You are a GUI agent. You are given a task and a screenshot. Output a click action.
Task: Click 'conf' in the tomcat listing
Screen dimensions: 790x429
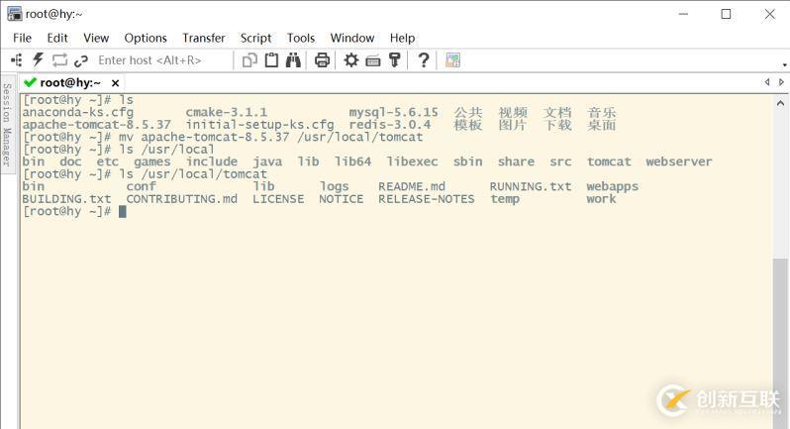[141, 186]
